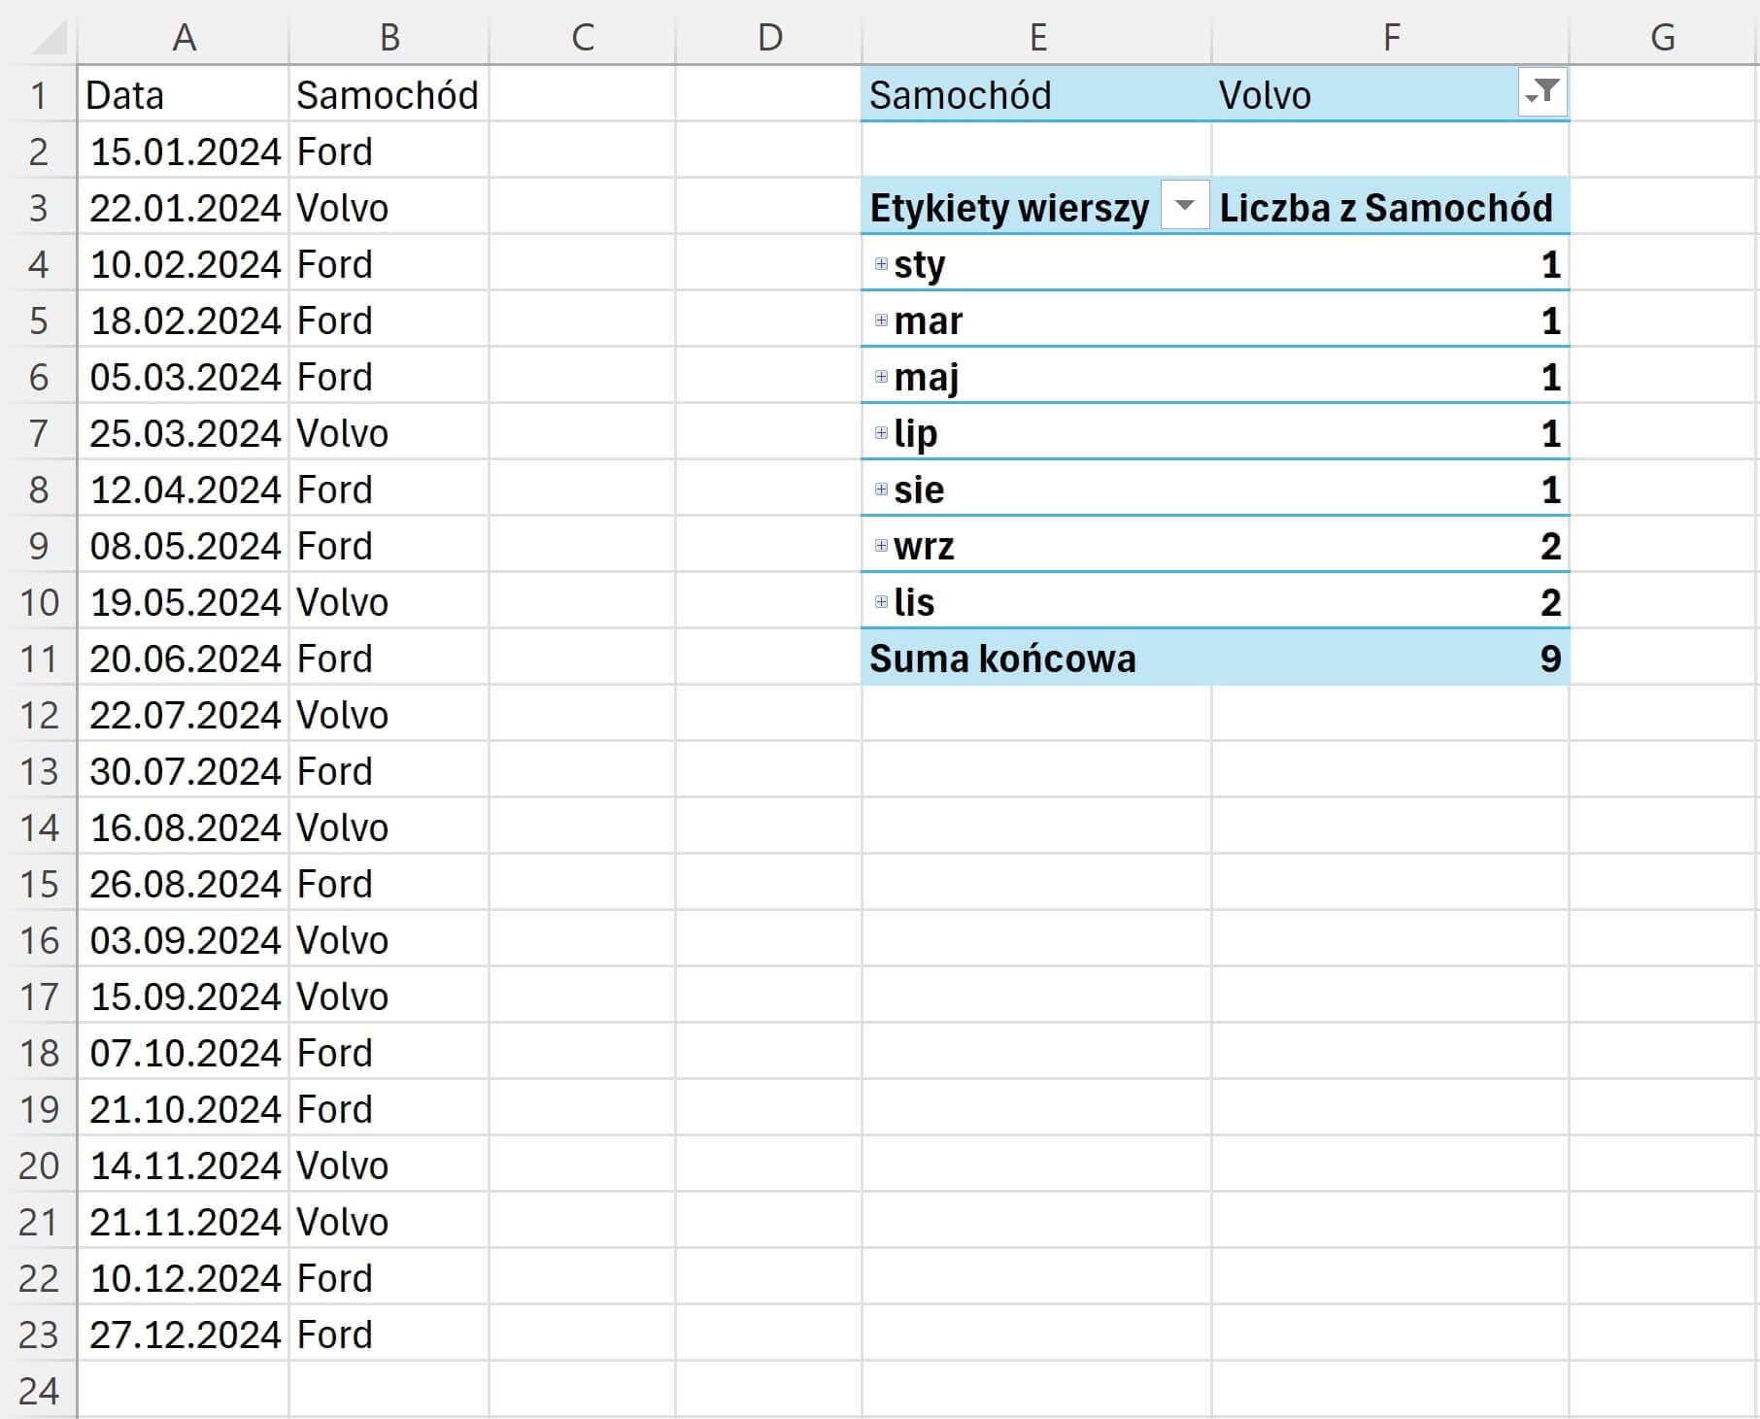Viewport: 1760px width, 1419px height.
Task: Select the date cell 27.12.2024
Action: 185,1335
